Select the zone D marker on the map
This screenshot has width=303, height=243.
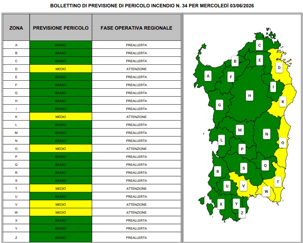coord(279,68)
